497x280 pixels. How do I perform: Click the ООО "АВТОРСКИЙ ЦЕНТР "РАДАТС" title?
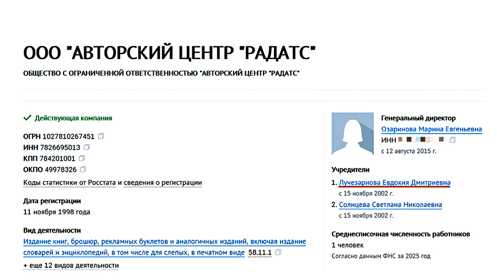(x=170, y=52)
